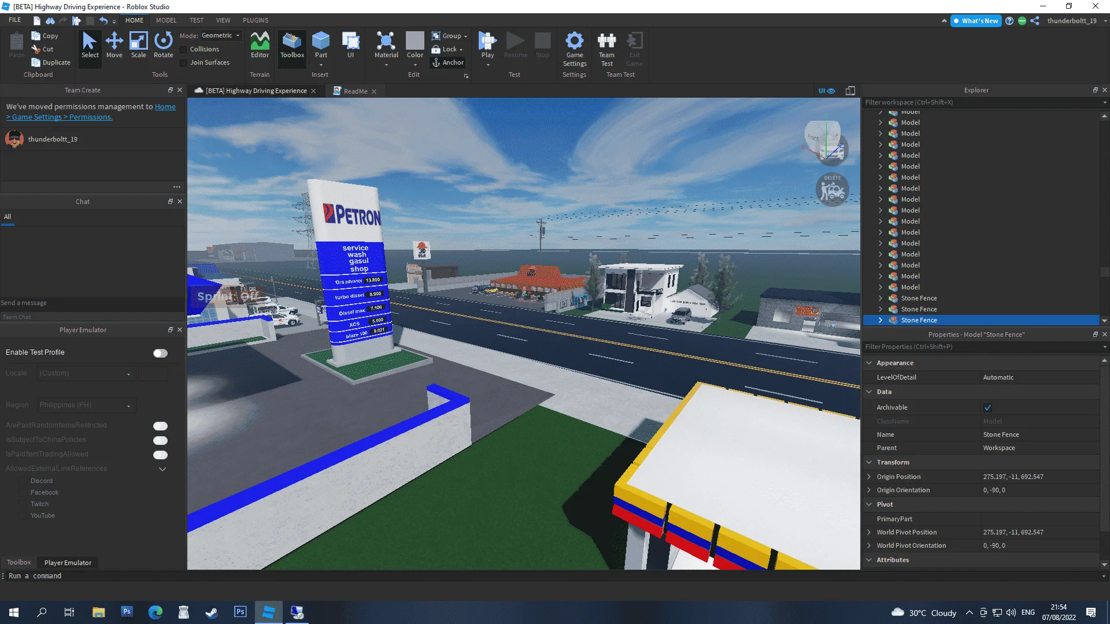Toggle the UI visibility eye button
Image resolution: width=1110 pixels, height=624 pixels.
pyautogui.click(x=827, y=91)
